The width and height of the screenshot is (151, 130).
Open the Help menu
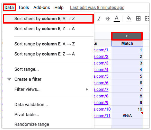59,8
